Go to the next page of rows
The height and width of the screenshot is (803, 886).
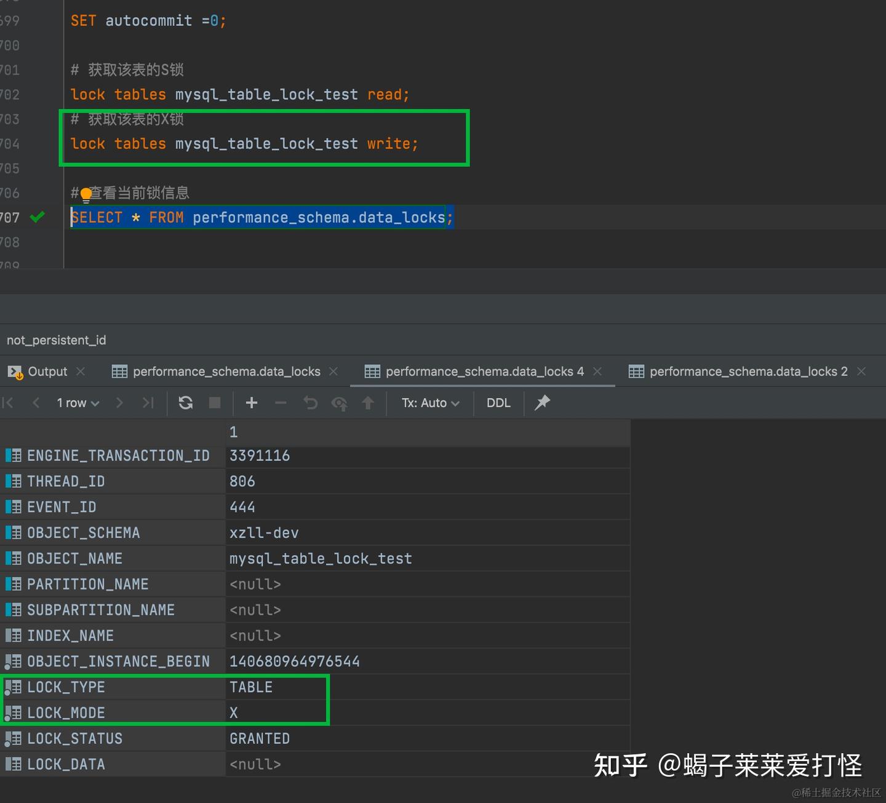tap(119, 403)
